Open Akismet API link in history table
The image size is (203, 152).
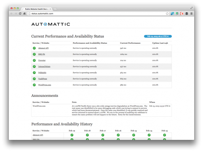pyautogui.click(x=38, y=135)
